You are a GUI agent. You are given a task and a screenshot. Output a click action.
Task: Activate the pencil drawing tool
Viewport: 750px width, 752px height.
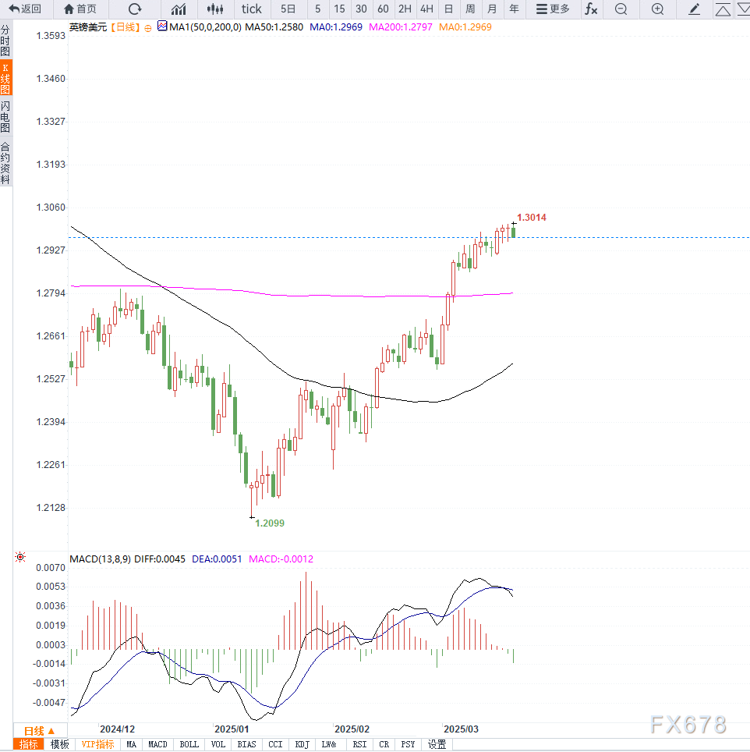[x=694, y=9]
